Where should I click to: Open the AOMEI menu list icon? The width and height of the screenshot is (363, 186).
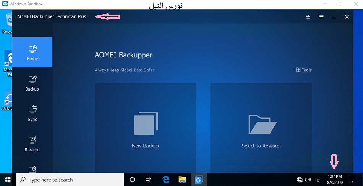point(321,17)
